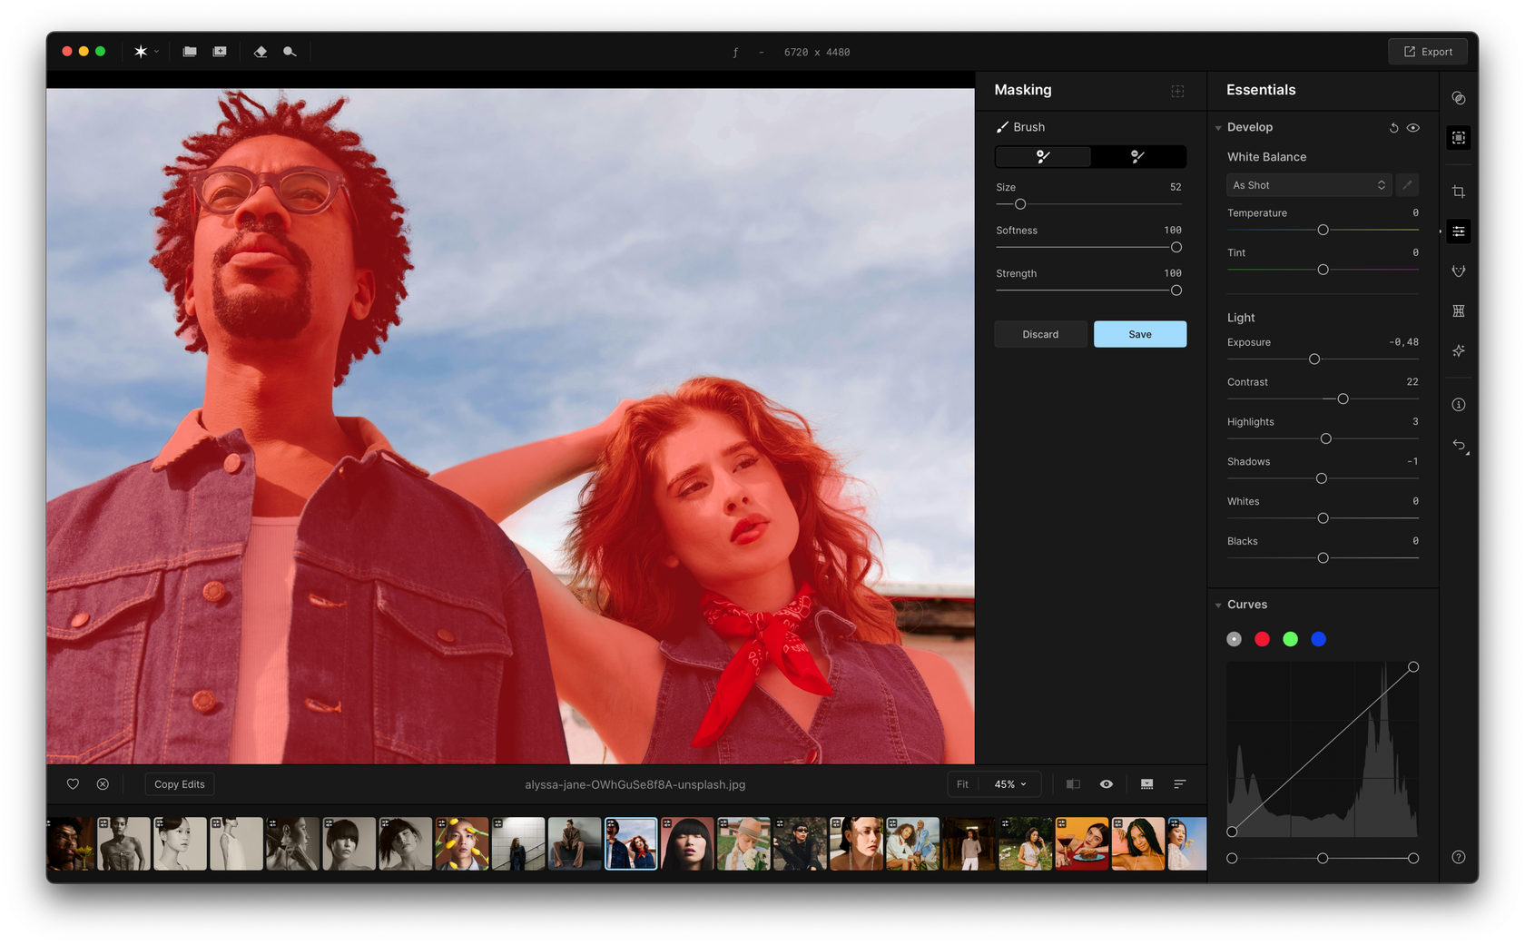The image size is (1525, 945).
Task: Collapse the Curves section
Action: [x=1219, y=604]
